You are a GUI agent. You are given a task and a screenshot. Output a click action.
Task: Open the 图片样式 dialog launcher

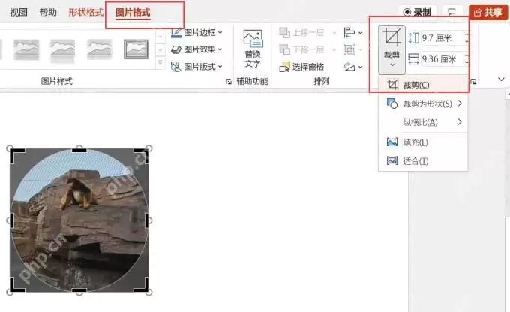coord(228,81)
